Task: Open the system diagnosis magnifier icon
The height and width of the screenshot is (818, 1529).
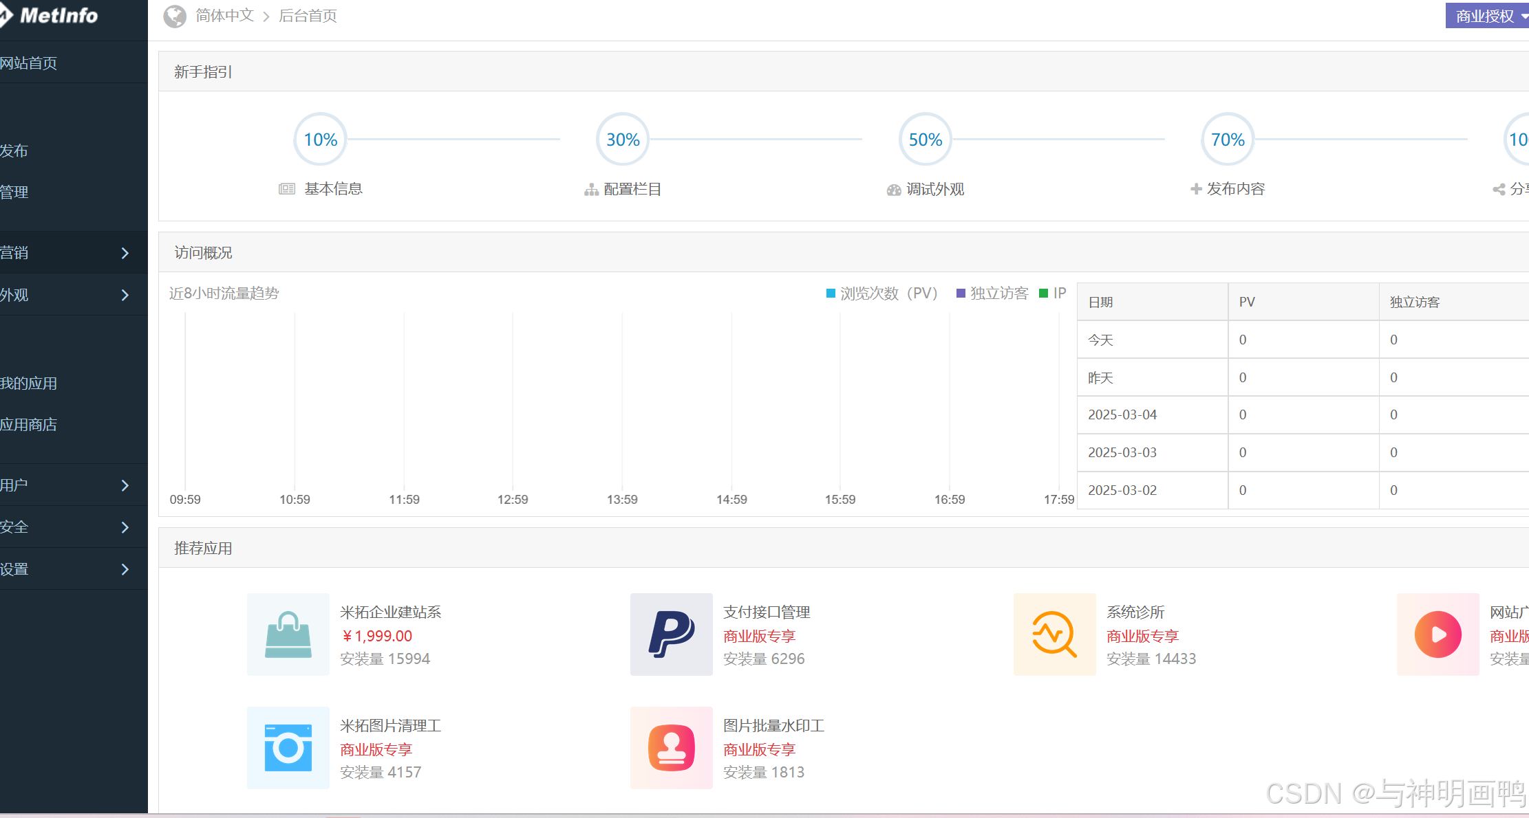Action: click(x=1054, y=634)
